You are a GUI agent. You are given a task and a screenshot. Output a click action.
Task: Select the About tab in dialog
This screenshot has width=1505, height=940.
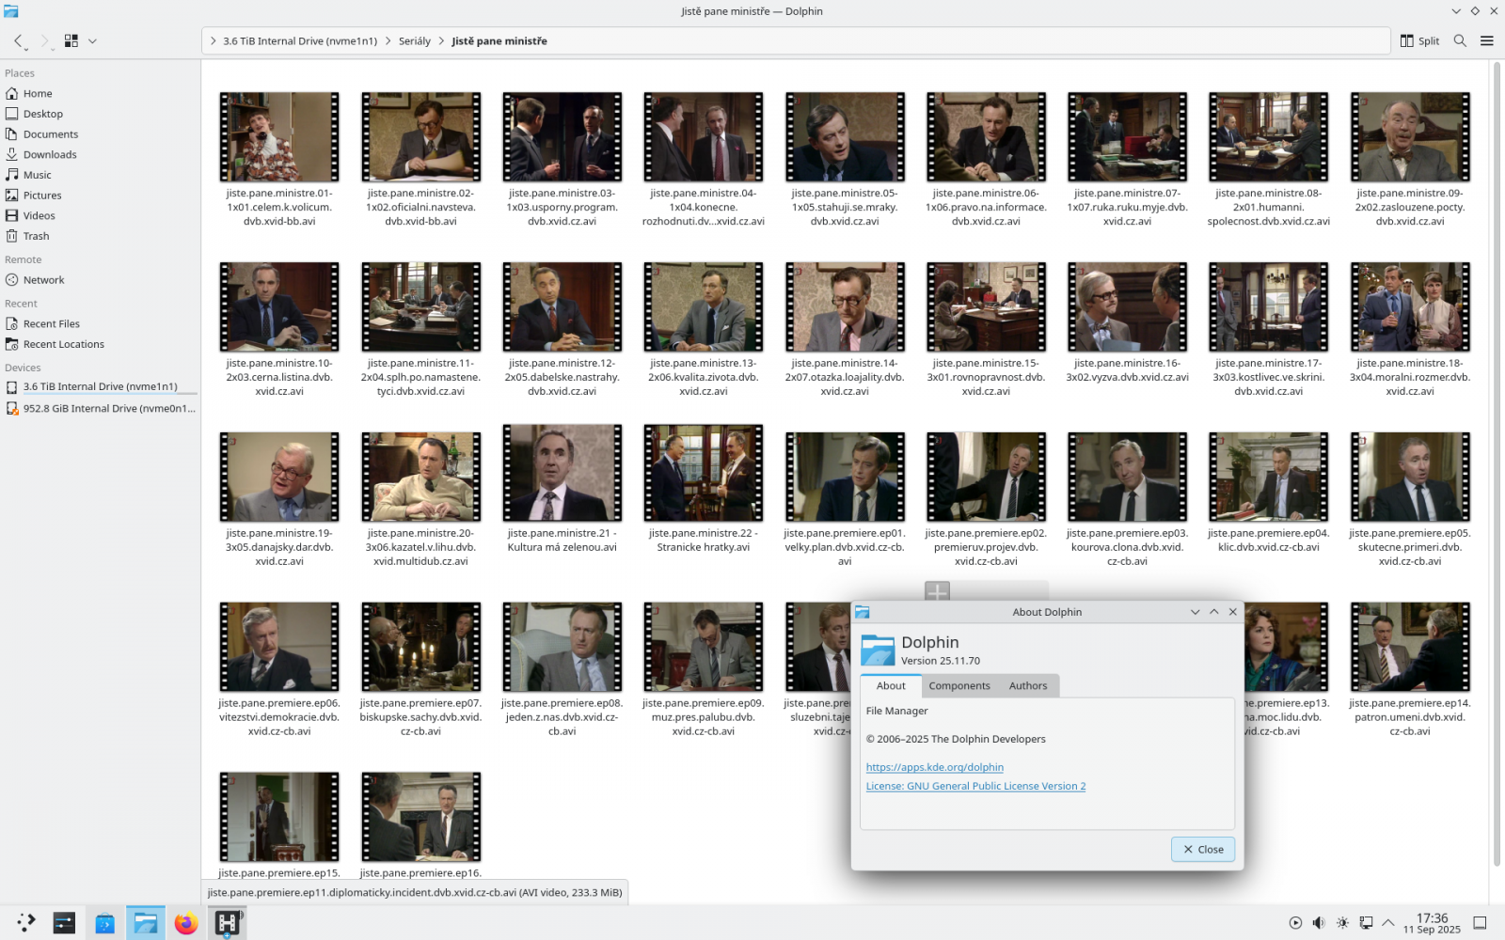pos(891,686)
